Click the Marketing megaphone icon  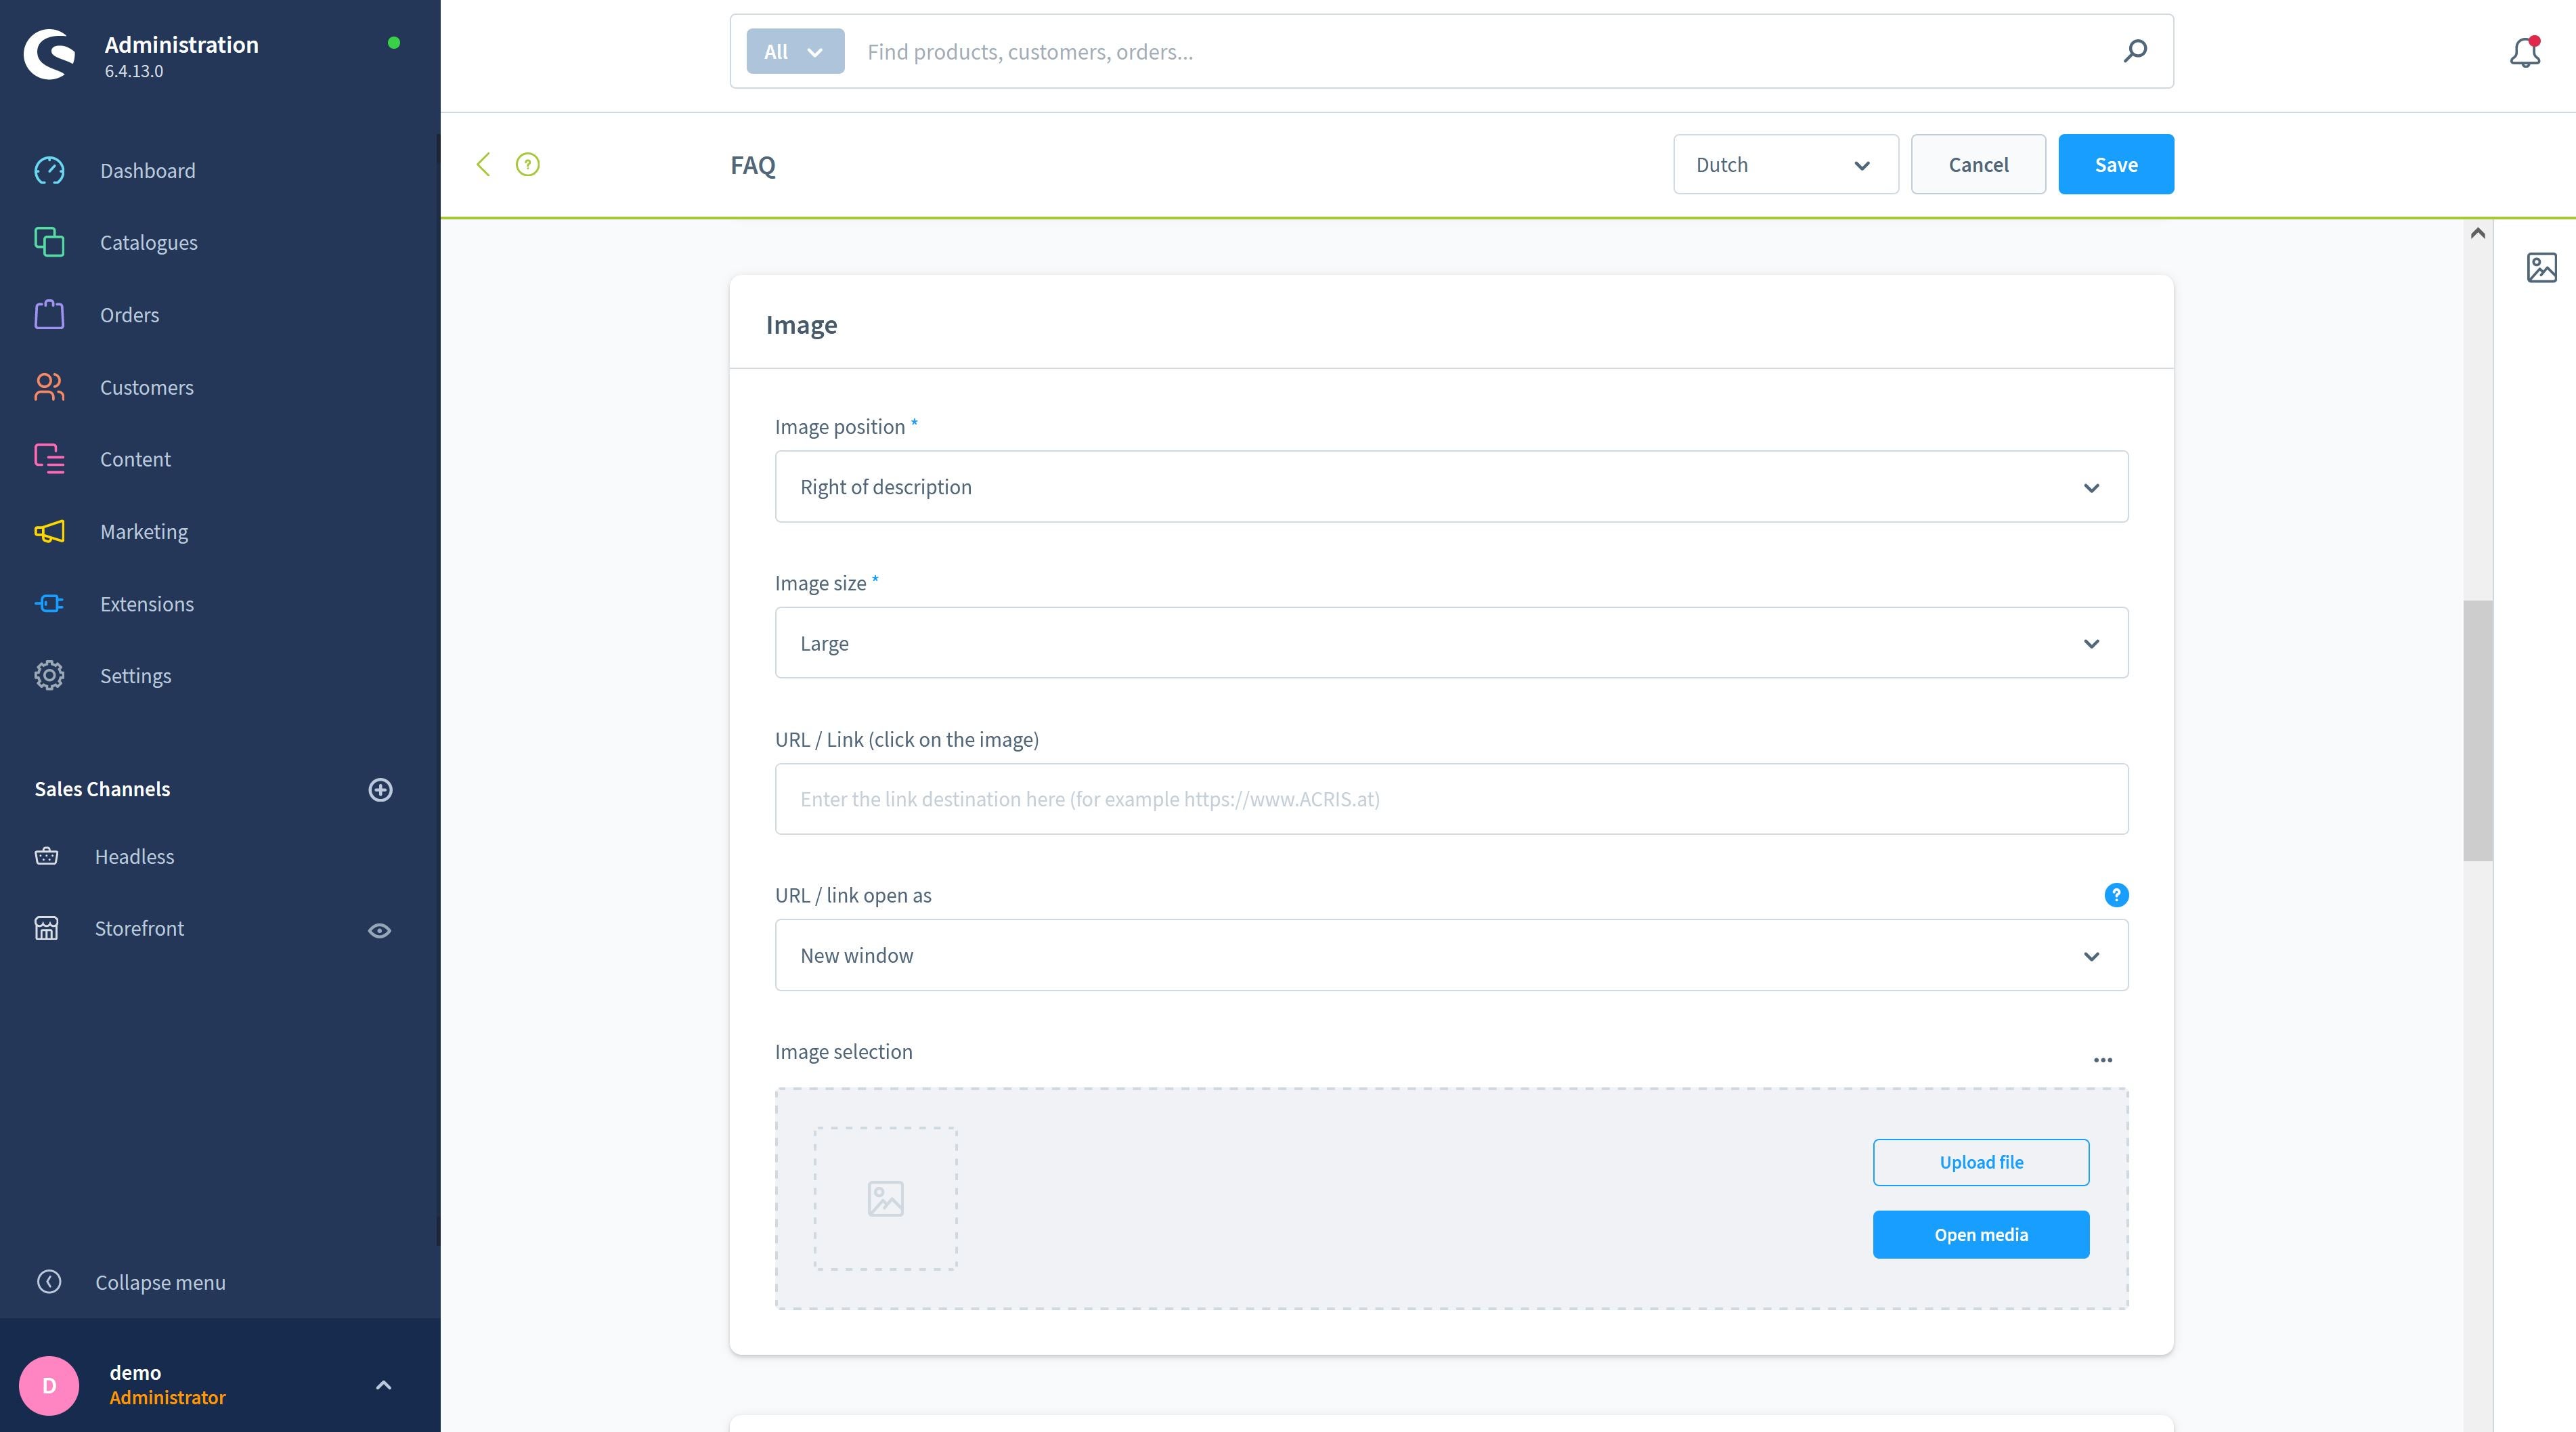[49, 532]
